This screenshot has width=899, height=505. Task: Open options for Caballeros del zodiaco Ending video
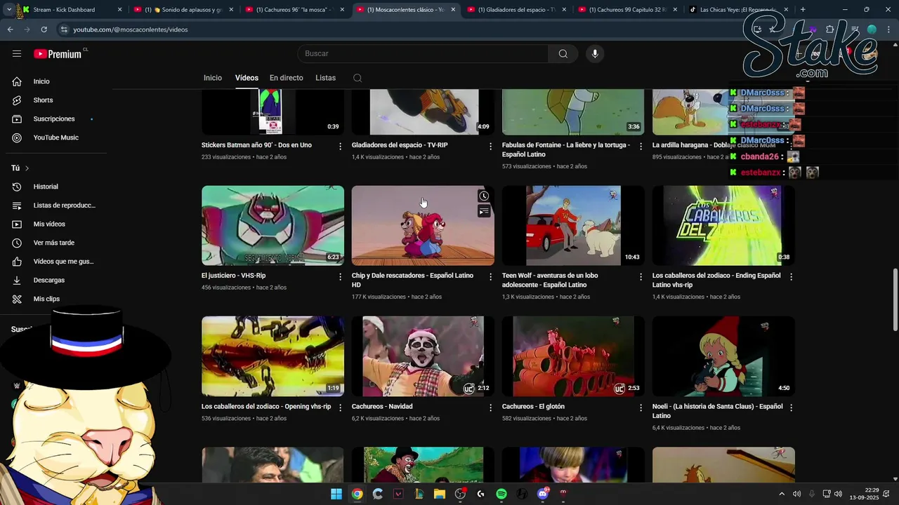pos(791,277)
